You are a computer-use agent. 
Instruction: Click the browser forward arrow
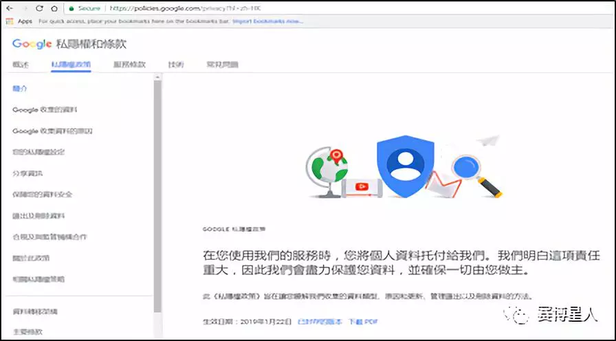tap(24, 8)
